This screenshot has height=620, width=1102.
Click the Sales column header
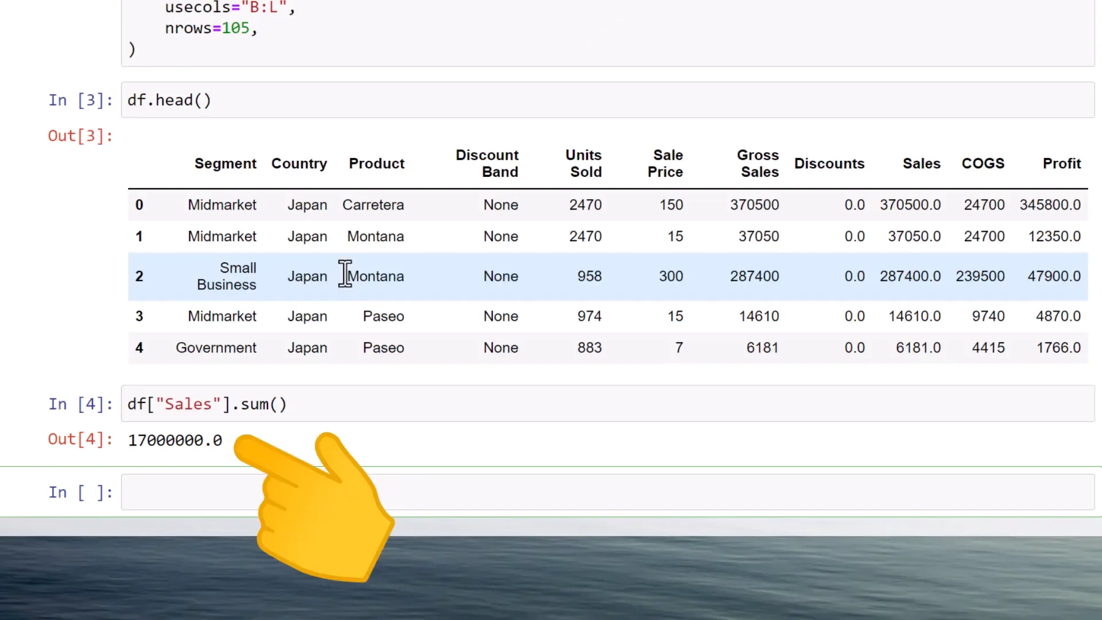(921, 164)
